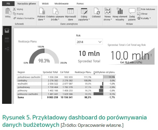Add Nowy element wizualny chart

pyautogui.click(x=120, y=11)
